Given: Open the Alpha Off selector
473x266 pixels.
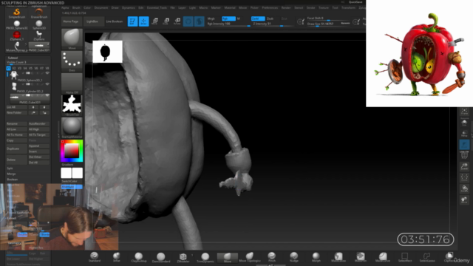Looking at the screenshot, I should [72, 83].
